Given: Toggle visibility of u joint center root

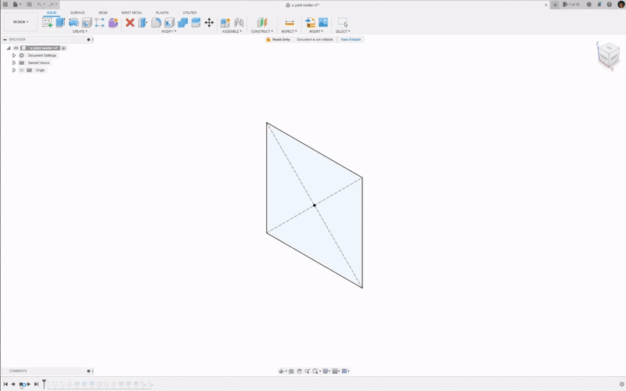Looking at the screenshot, I should (x=16, y=48).
